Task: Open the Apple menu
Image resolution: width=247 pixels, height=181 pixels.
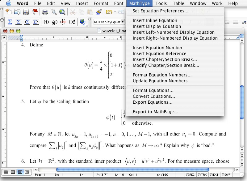Action: (x=8, y=3)
